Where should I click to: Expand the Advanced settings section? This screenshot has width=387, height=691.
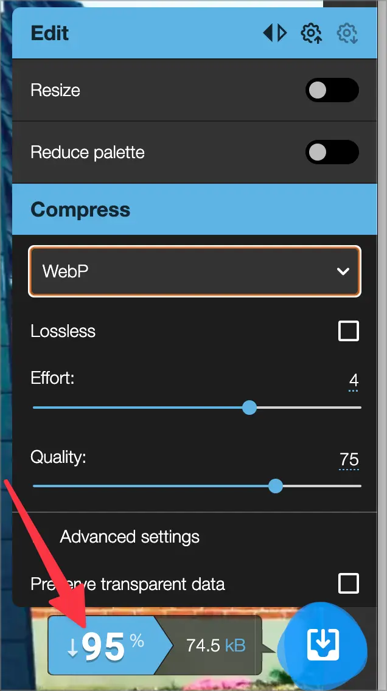coord(130,537)
